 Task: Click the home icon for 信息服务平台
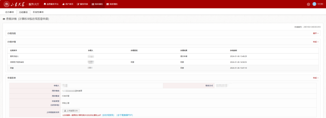click(45, 4)
